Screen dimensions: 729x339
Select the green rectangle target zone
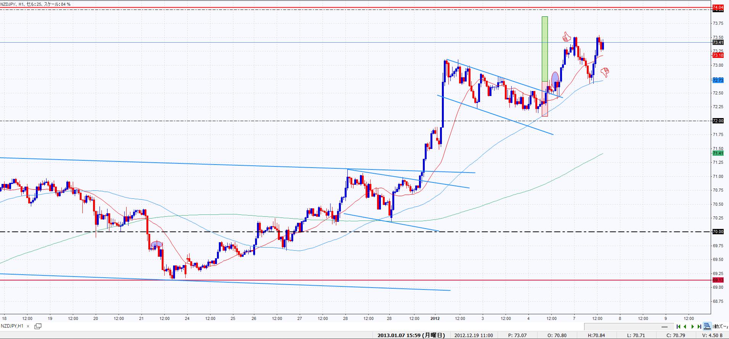tap(545, 48)
